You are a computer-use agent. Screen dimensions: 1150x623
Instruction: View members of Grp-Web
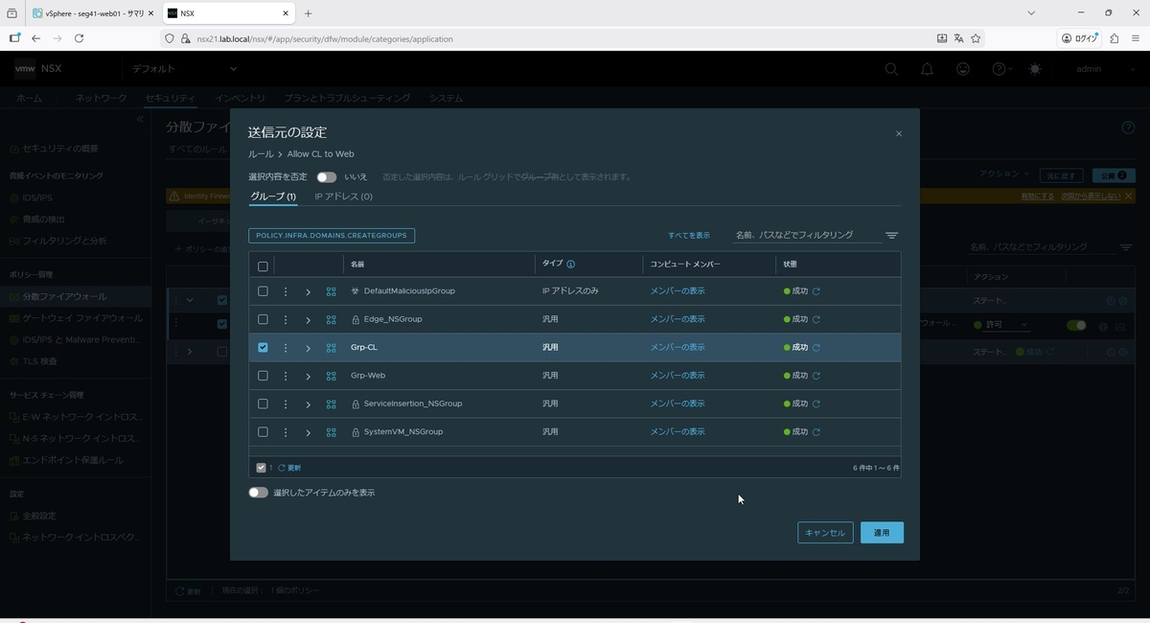[x=678, y=376]
